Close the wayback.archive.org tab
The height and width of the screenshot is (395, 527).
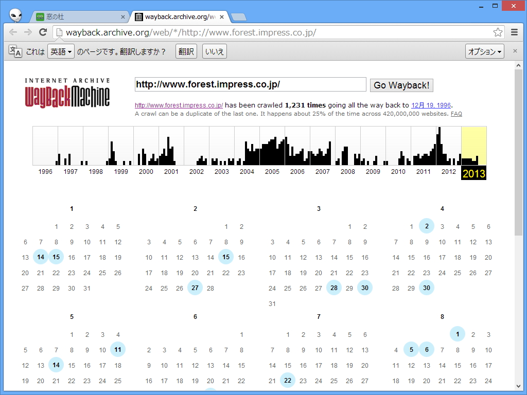click(x=222, y=17)
